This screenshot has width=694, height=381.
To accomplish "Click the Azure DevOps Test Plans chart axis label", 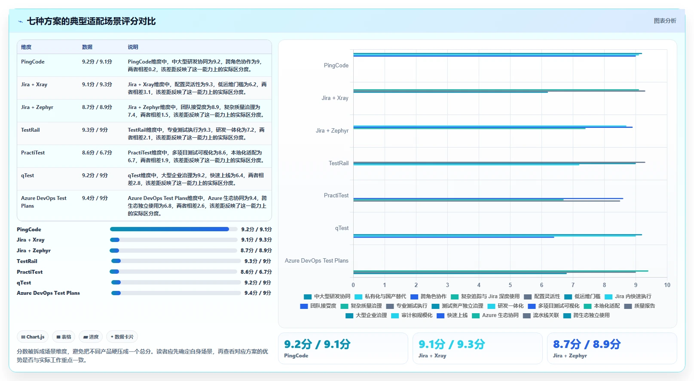I will 317,261.
